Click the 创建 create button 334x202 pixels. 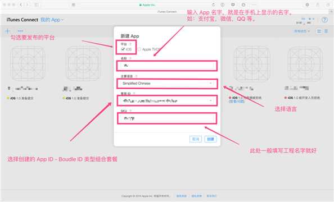coord(210,139)
